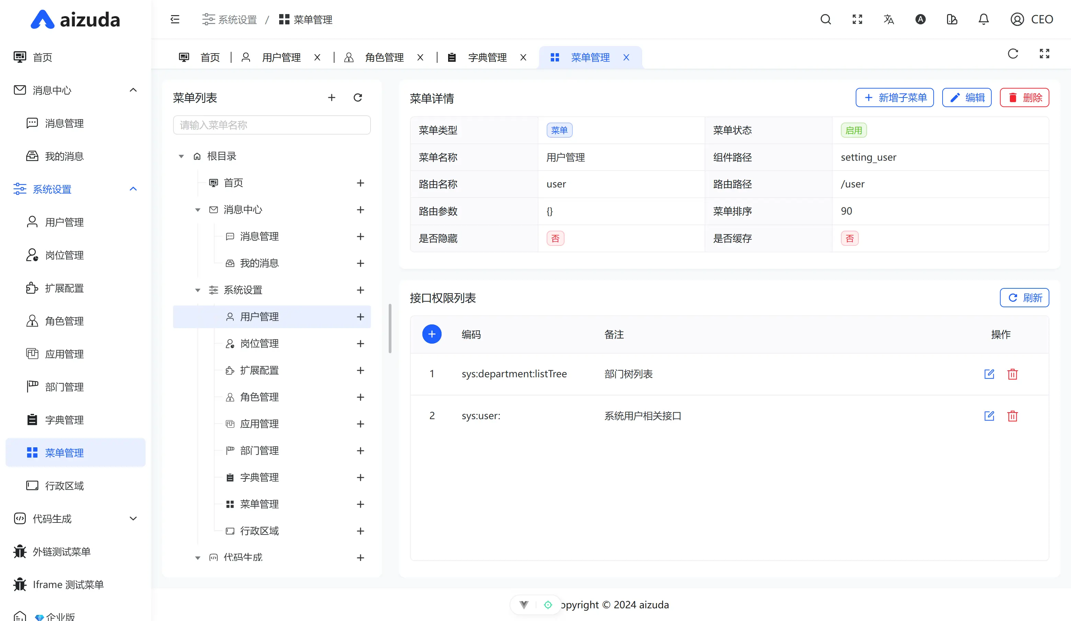Add a new interface permission row
Viewport: 1071px width, 621px height.
click(x=432, y=334)
